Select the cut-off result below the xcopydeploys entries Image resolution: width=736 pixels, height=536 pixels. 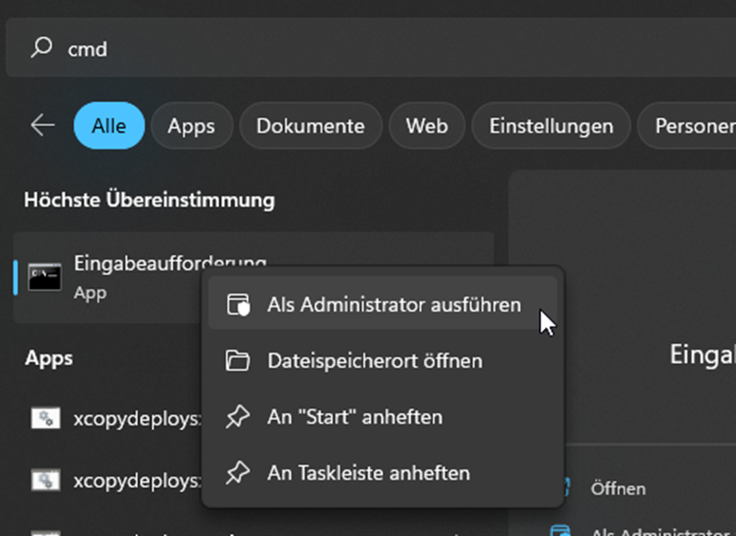[x=114, y=530]
